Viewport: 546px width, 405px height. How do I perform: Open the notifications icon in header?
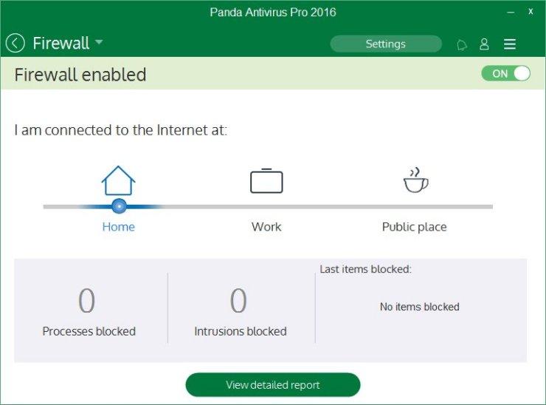pos(462,44)
